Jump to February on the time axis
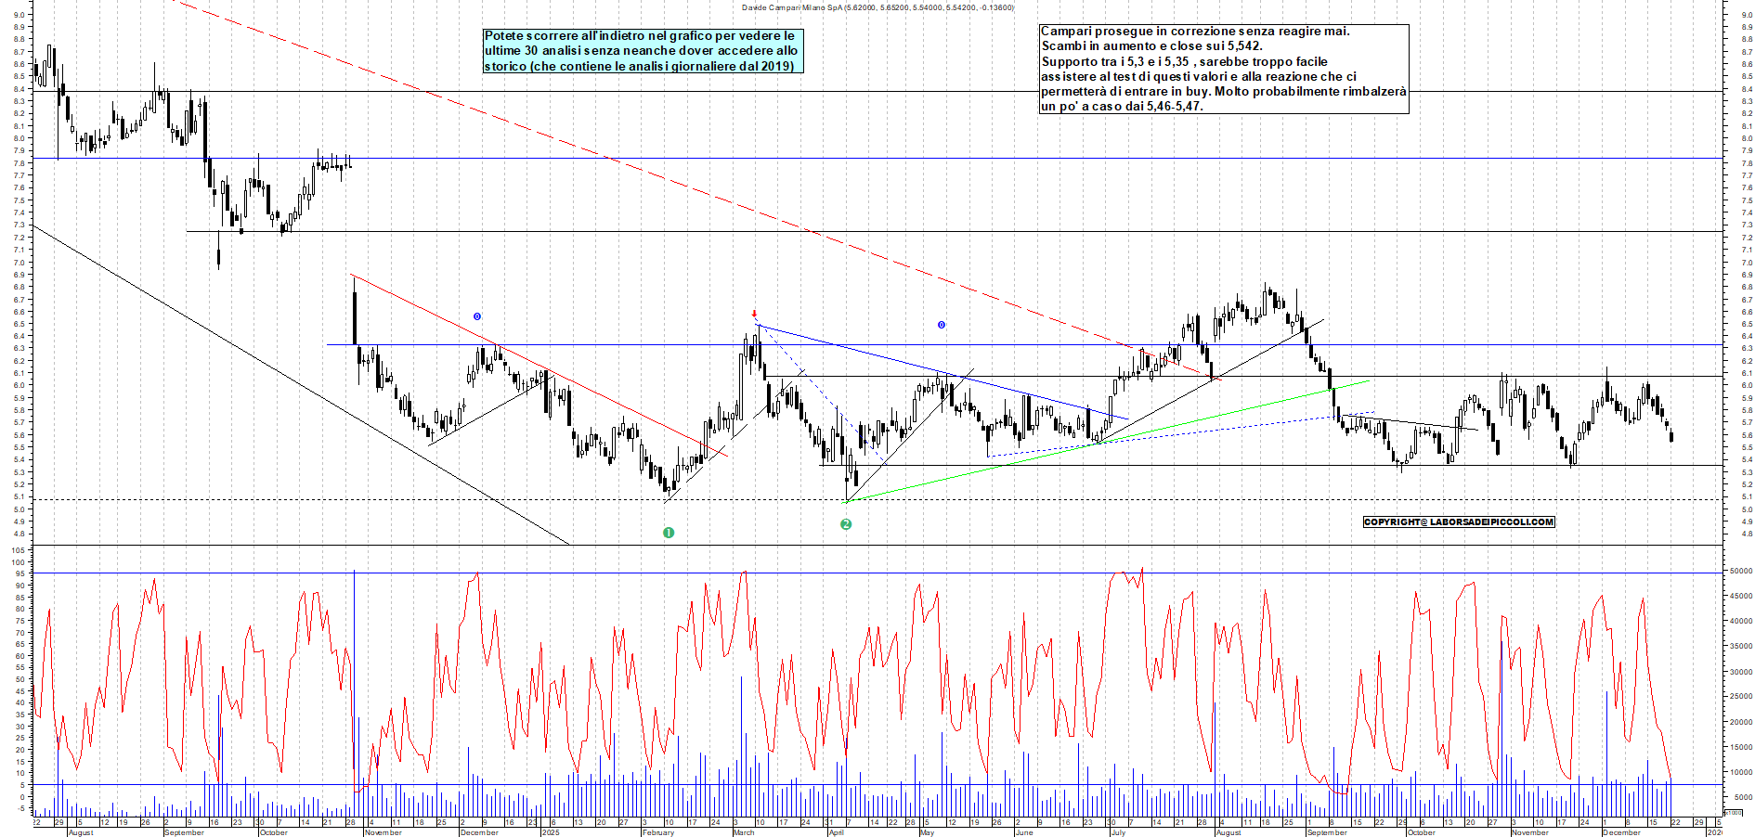Viewport: 1755px width, 837px height. pos(658,832)
